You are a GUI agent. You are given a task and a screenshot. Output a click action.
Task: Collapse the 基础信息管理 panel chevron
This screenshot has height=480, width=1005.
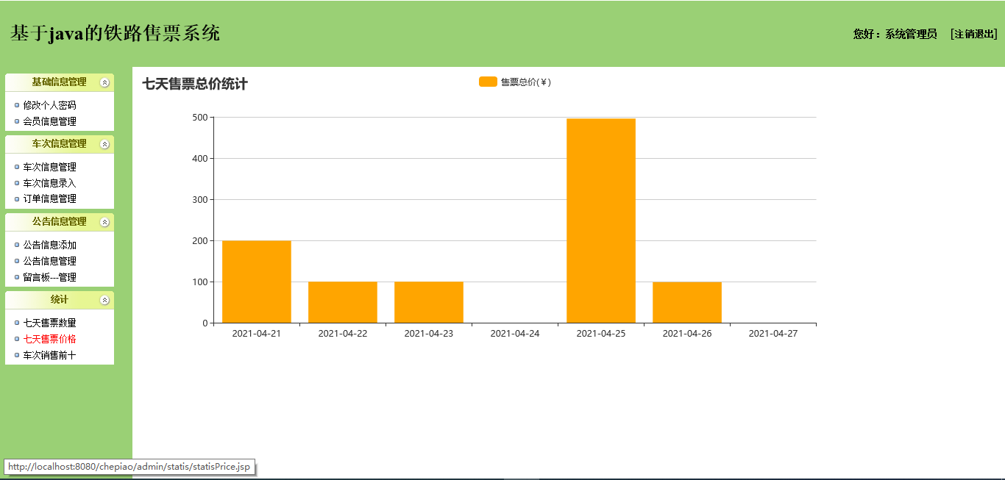tap(104, 83)
